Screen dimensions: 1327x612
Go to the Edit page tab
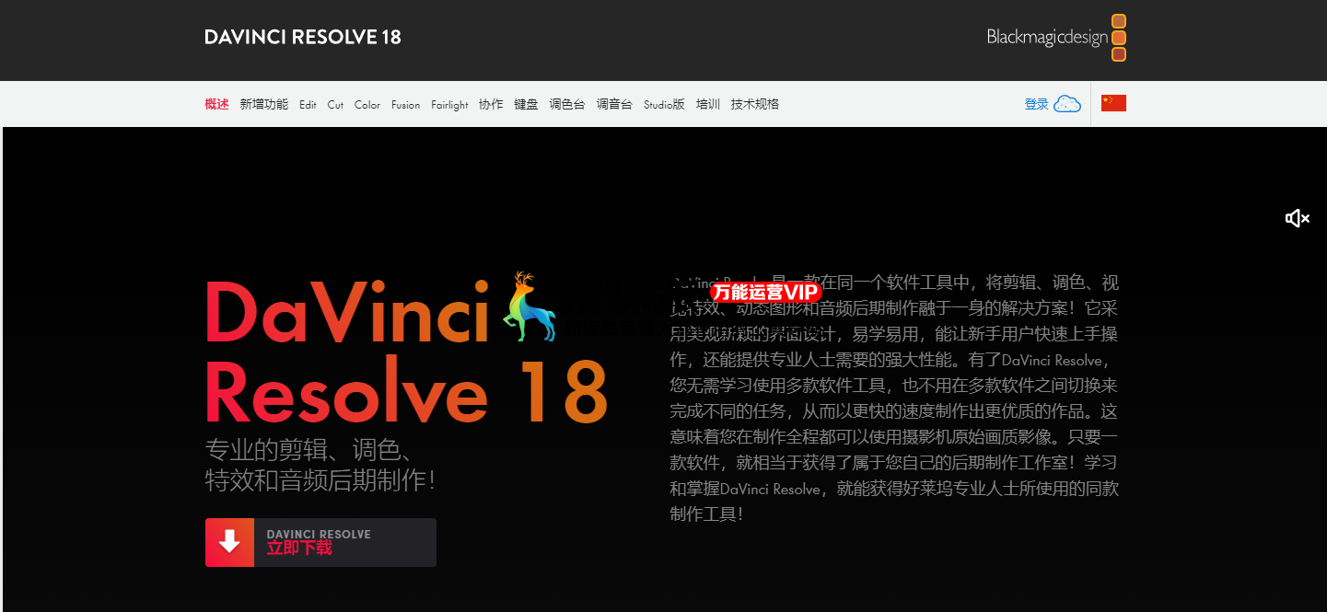pos(308,105)
